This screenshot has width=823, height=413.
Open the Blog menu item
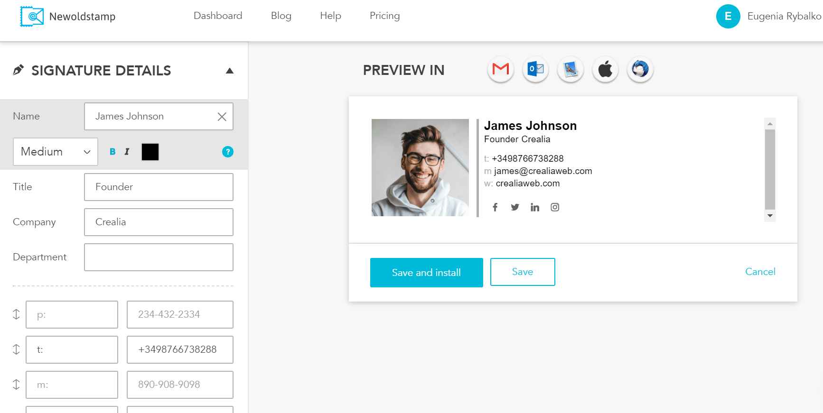[281, 16]
